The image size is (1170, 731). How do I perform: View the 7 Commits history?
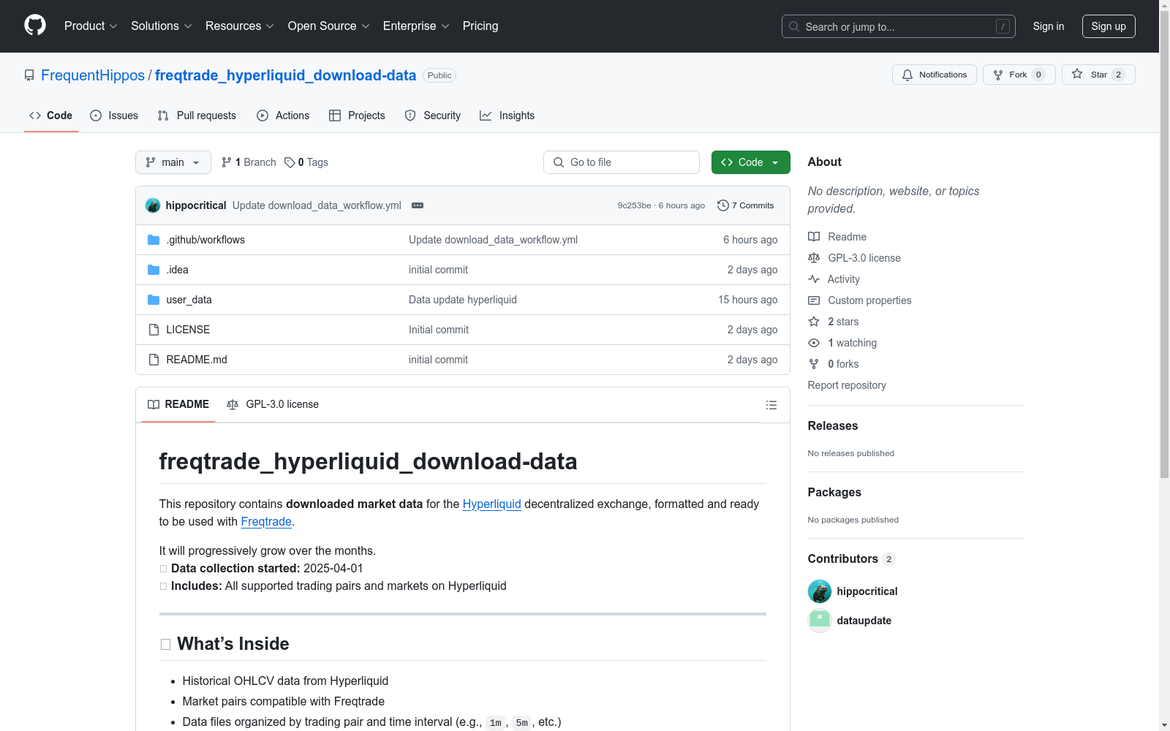point(745,205)
